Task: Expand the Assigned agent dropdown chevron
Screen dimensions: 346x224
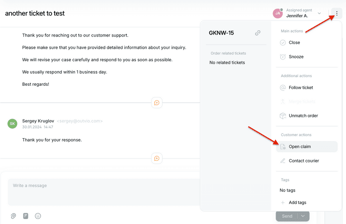Action: pos(319,13)
